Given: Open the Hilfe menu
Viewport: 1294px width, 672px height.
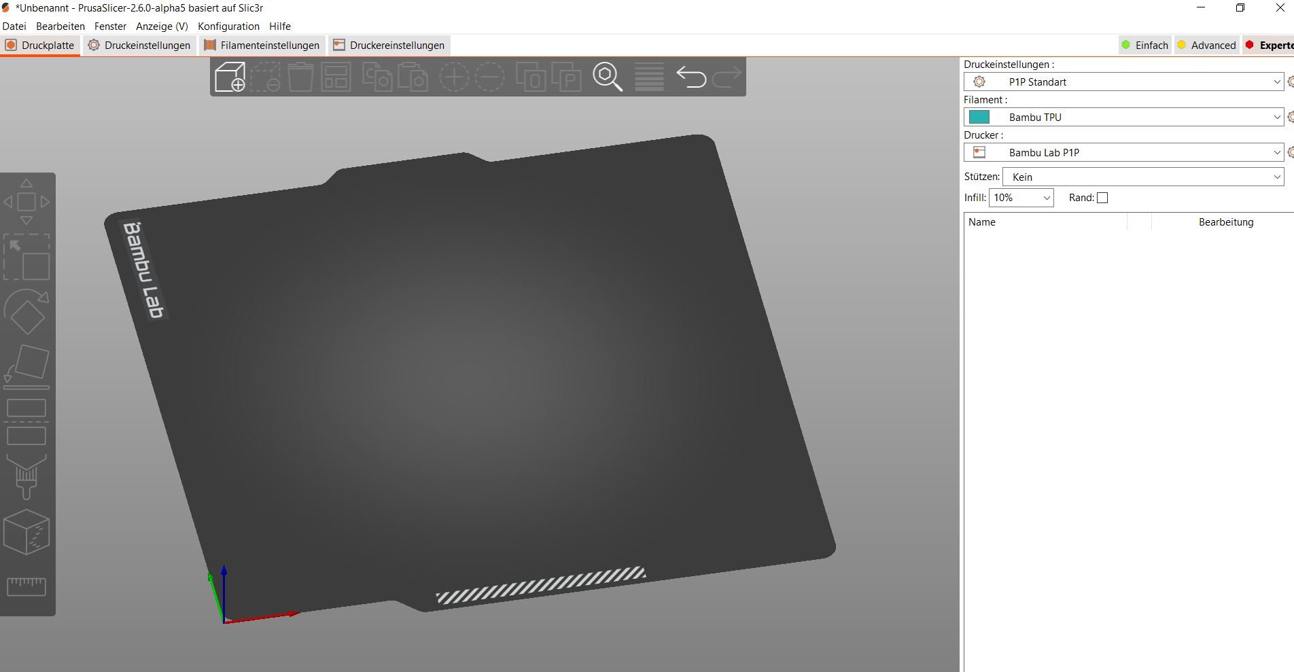Looking at the screenshot, I should click(280, 26).
